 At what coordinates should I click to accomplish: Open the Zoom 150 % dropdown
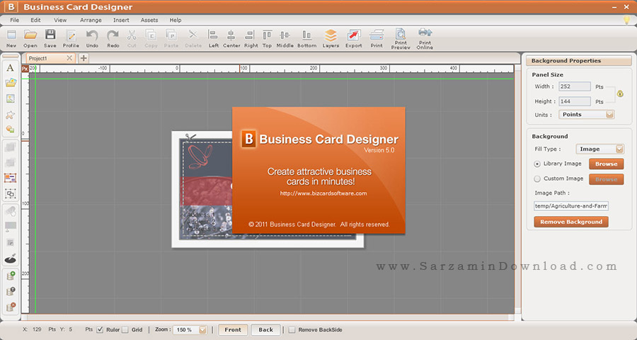click(x=190, y=330)
